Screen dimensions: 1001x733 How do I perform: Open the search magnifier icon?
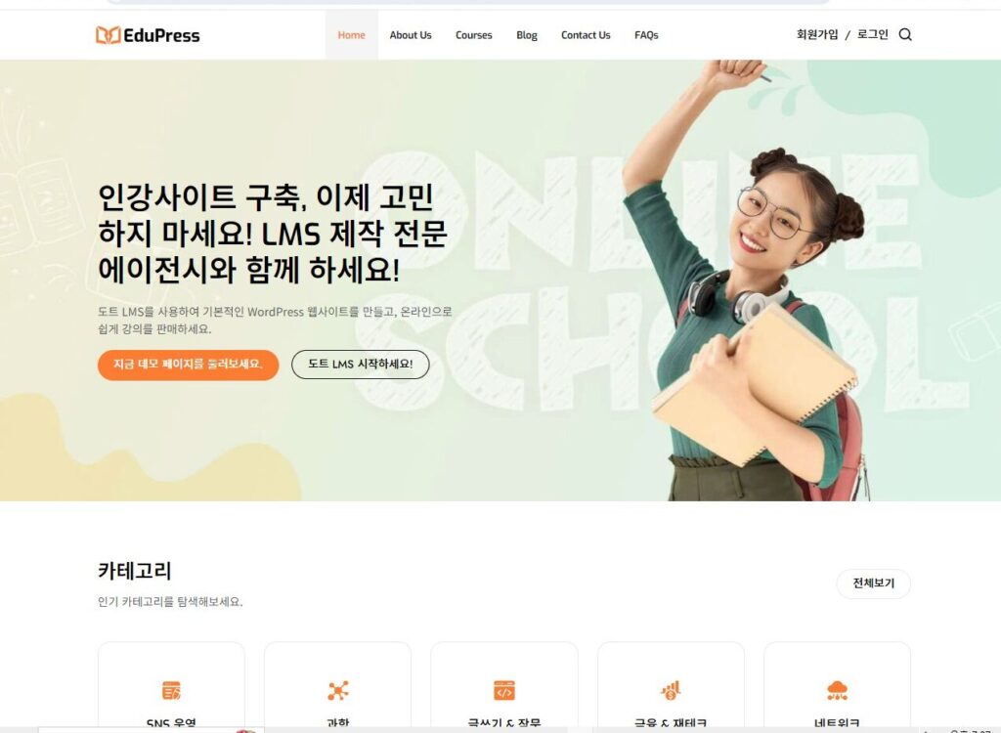point(905,34)
